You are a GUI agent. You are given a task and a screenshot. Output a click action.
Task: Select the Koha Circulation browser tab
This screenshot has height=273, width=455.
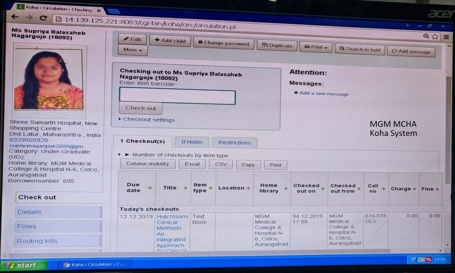[59, 9]
